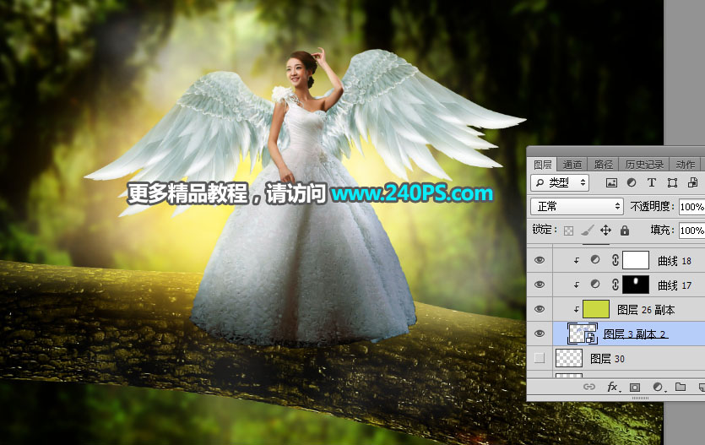Click mask link icon on 曲线 17
The image size is (705, 445).
point(615,284)
